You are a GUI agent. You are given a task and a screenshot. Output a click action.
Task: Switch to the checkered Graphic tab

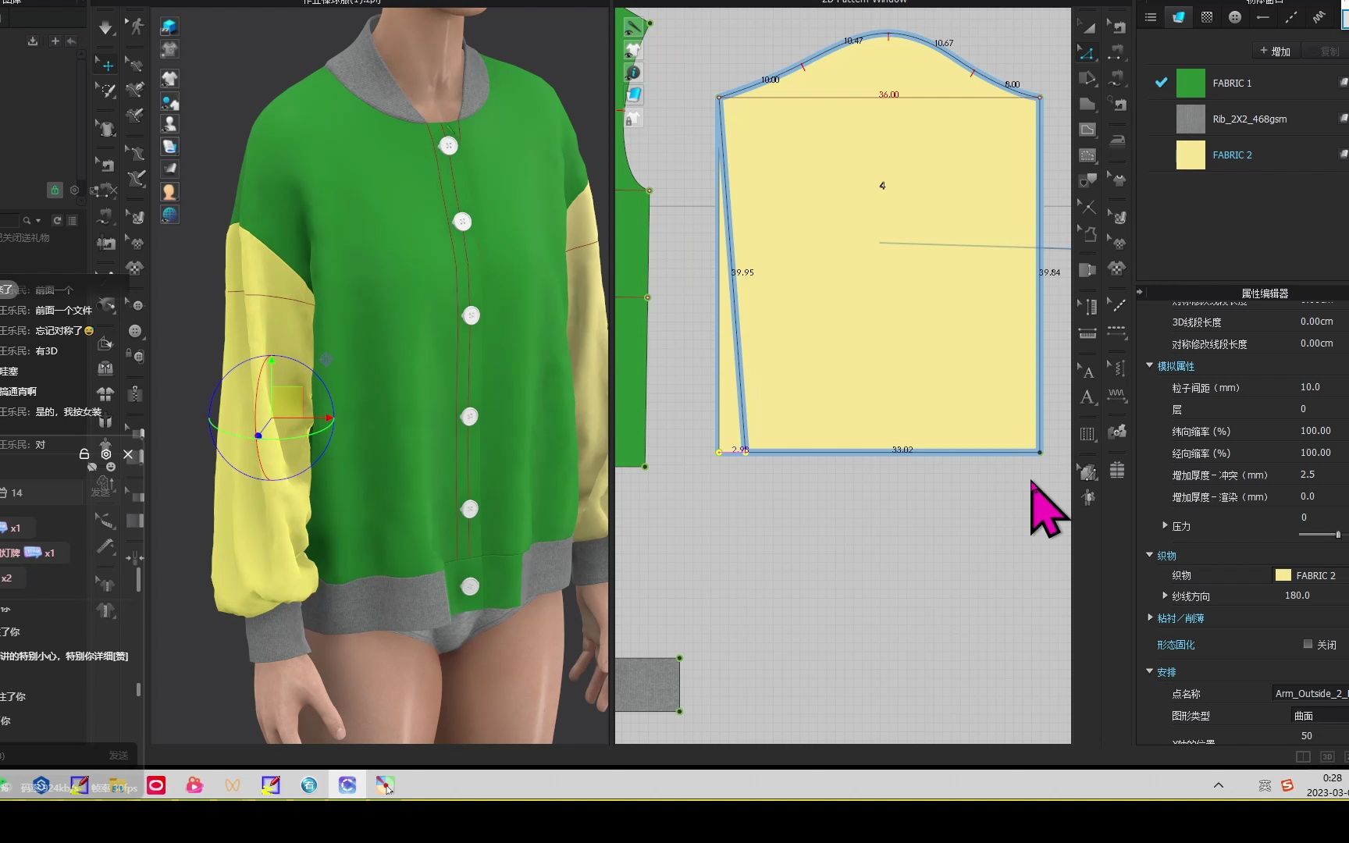(1207, 17)
